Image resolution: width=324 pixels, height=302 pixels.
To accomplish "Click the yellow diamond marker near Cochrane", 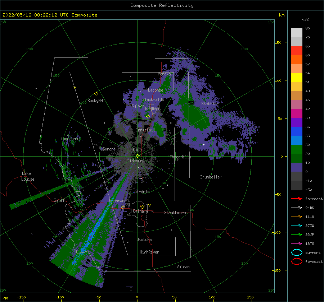I will [x=123, y=207].
